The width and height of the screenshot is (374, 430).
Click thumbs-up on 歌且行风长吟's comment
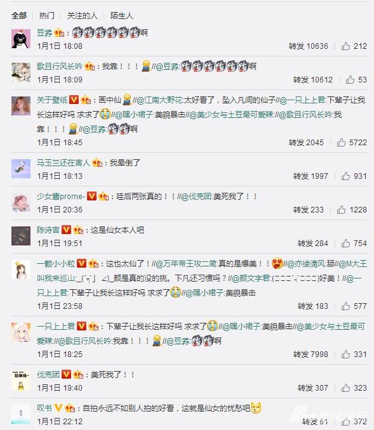[x=350, y=80]
